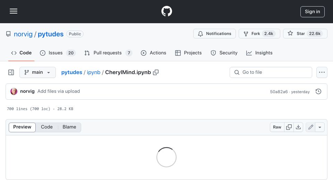The height and width of the screenshot is (187, 333).
Task: Focus the Go to file search field
Action: (x=271, y=72)
